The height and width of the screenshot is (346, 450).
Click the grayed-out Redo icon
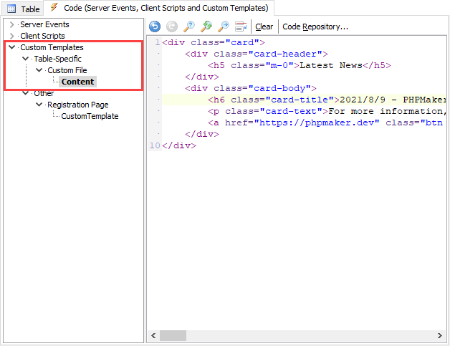click(171, 27)
